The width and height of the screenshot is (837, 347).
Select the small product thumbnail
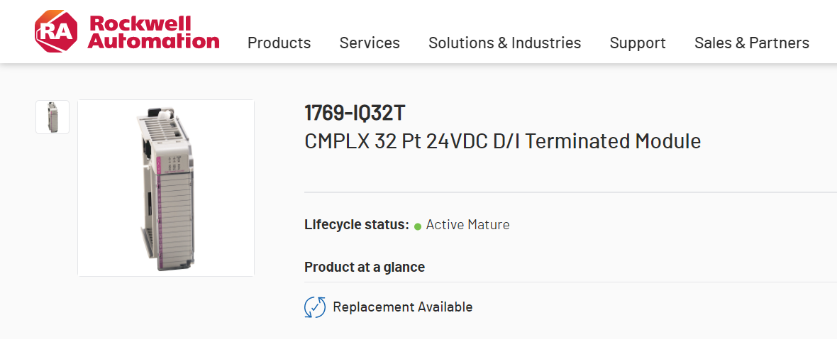(52, 117)
